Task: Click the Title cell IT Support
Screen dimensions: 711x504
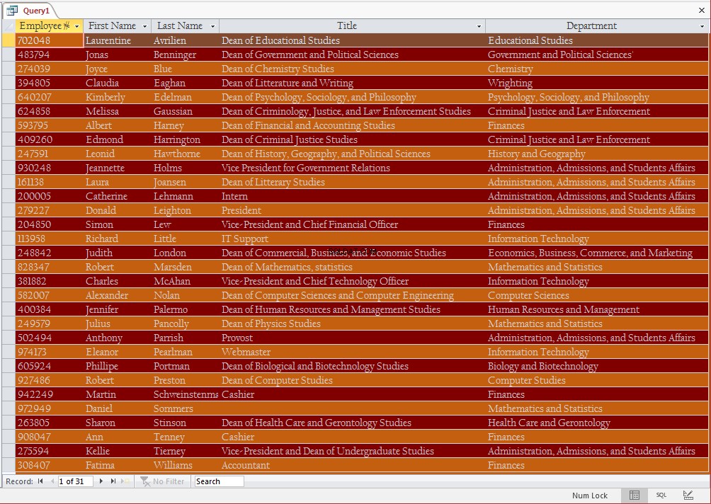Action: 353,239
